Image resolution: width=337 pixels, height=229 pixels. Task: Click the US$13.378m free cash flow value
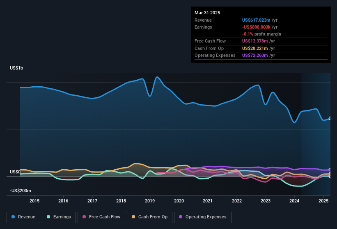pos(254,41)
